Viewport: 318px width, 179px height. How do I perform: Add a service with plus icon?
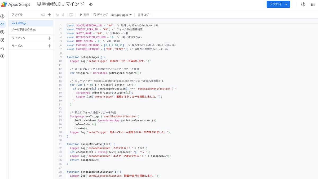click(x=49, y=46)
